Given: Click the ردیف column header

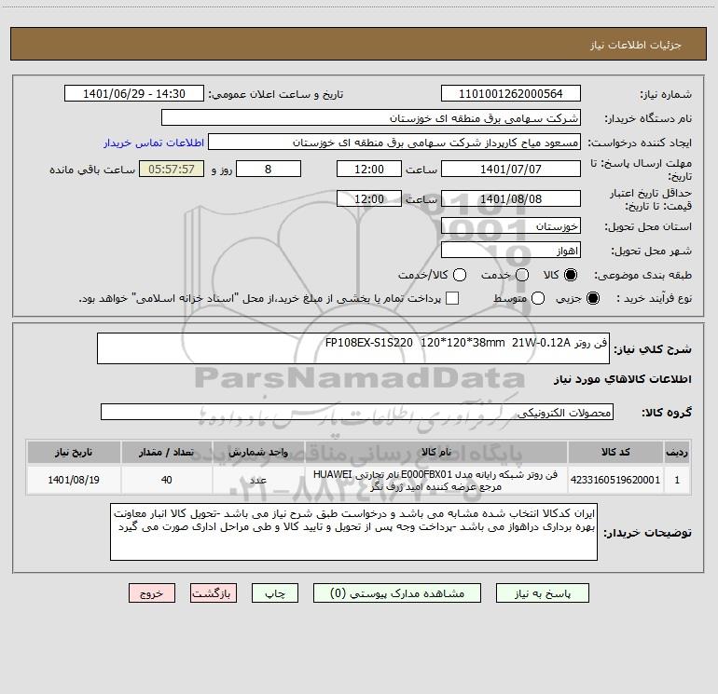Looking at the screenshot, I should coord(677,452).
